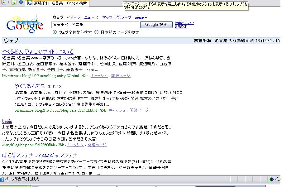The image size is (296, 187).
Task: Open the home icon dropdown arrow
Action: click(x=8, y=2)
